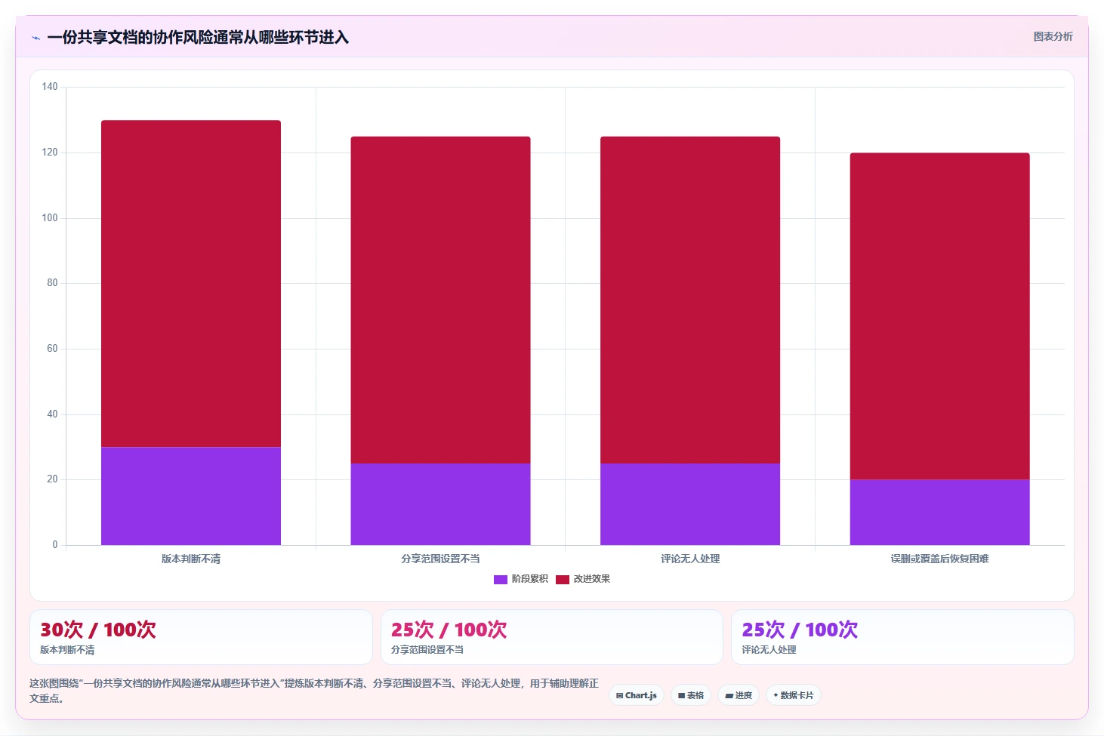Click the square icon in 表格 chip
The height and width of the screenshot is (736, 1104).
pos(681,696)
